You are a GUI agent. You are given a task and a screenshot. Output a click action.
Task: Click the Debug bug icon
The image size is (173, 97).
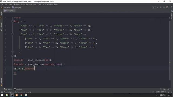[x=161, y=7]
